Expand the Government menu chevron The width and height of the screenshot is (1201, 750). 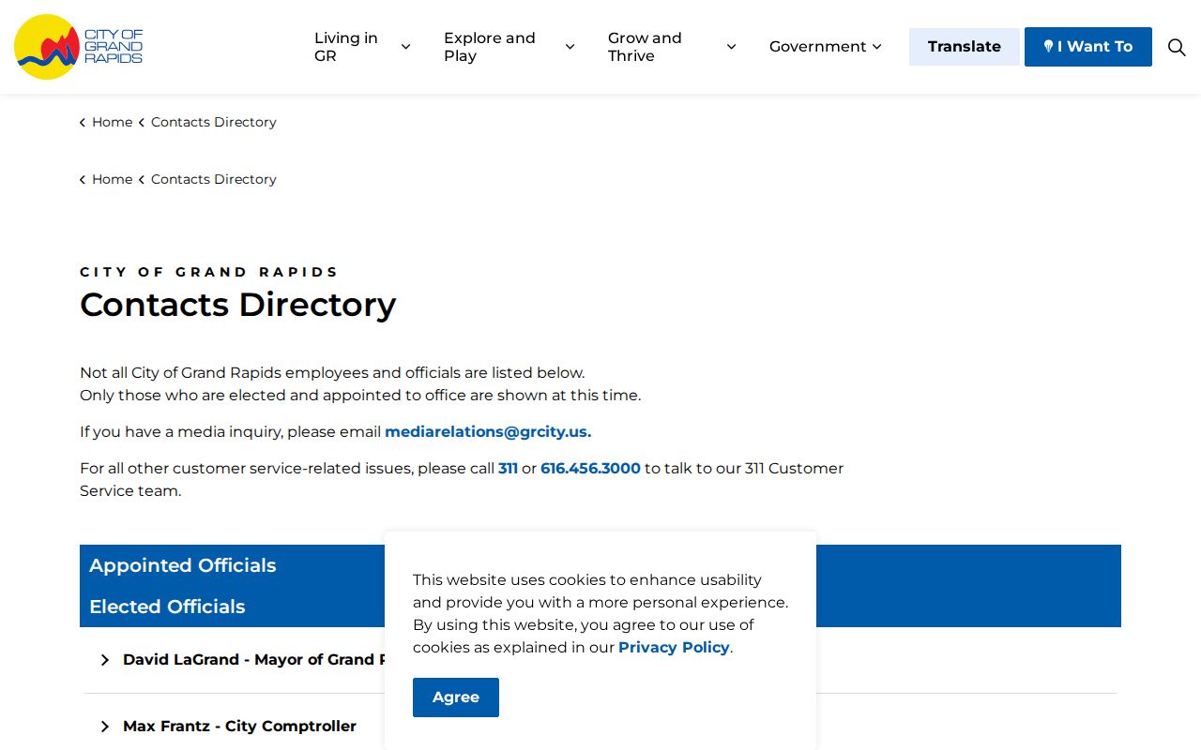pyautogui.click(x=877, y=47)
